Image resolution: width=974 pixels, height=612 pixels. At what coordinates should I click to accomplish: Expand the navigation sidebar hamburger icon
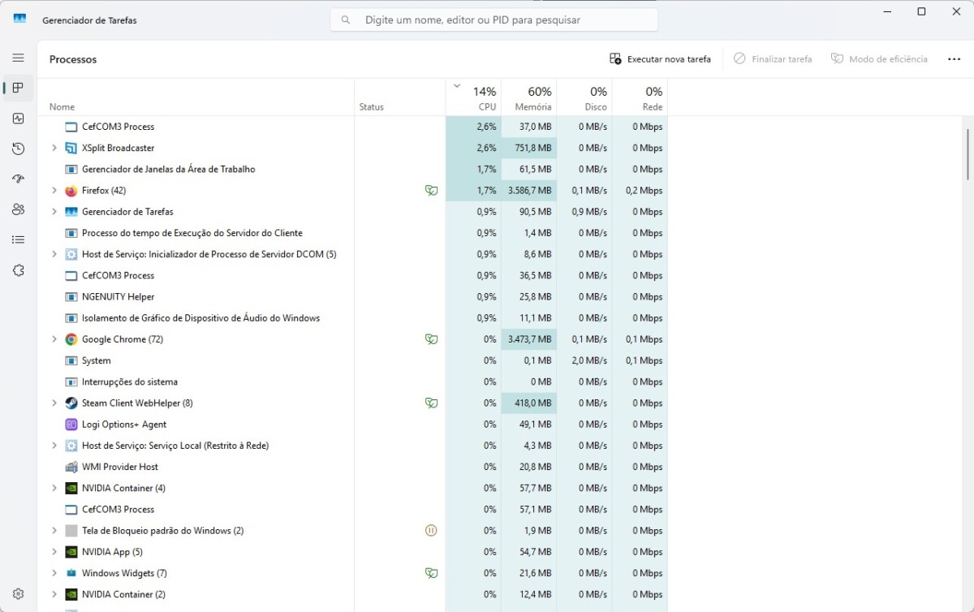point(18,57)
